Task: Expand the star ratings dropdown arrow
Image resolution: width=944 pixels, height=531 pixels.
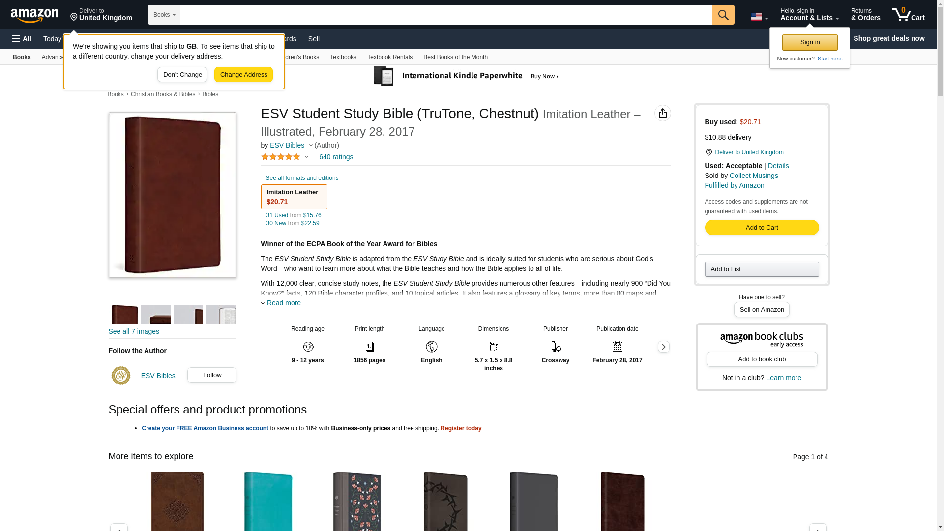Action: pyautogui.click(x=306, y=157)
